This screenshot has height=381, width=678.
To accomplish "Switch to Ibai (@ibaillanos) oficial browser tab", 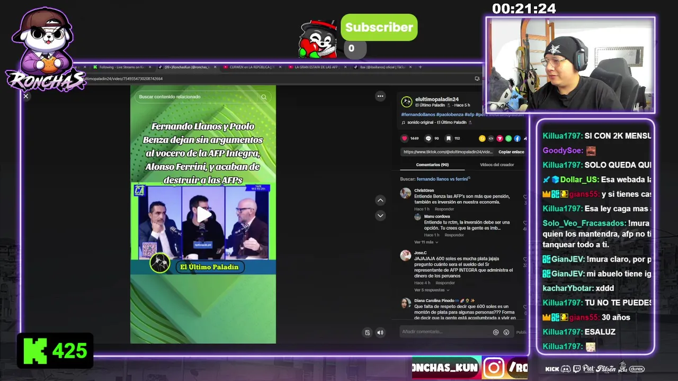I will click(381, 67).
